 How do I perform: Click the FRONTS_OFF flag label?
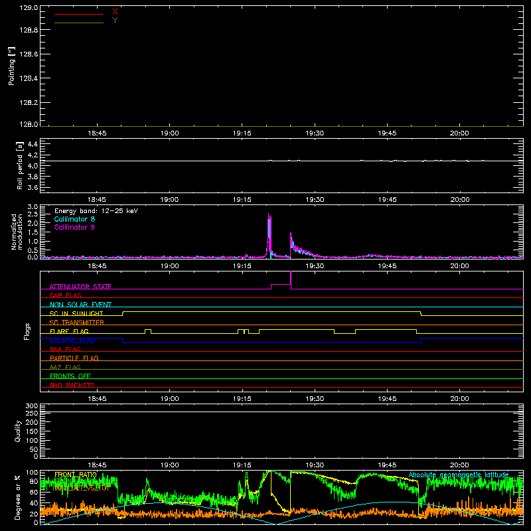click(70, 376)
